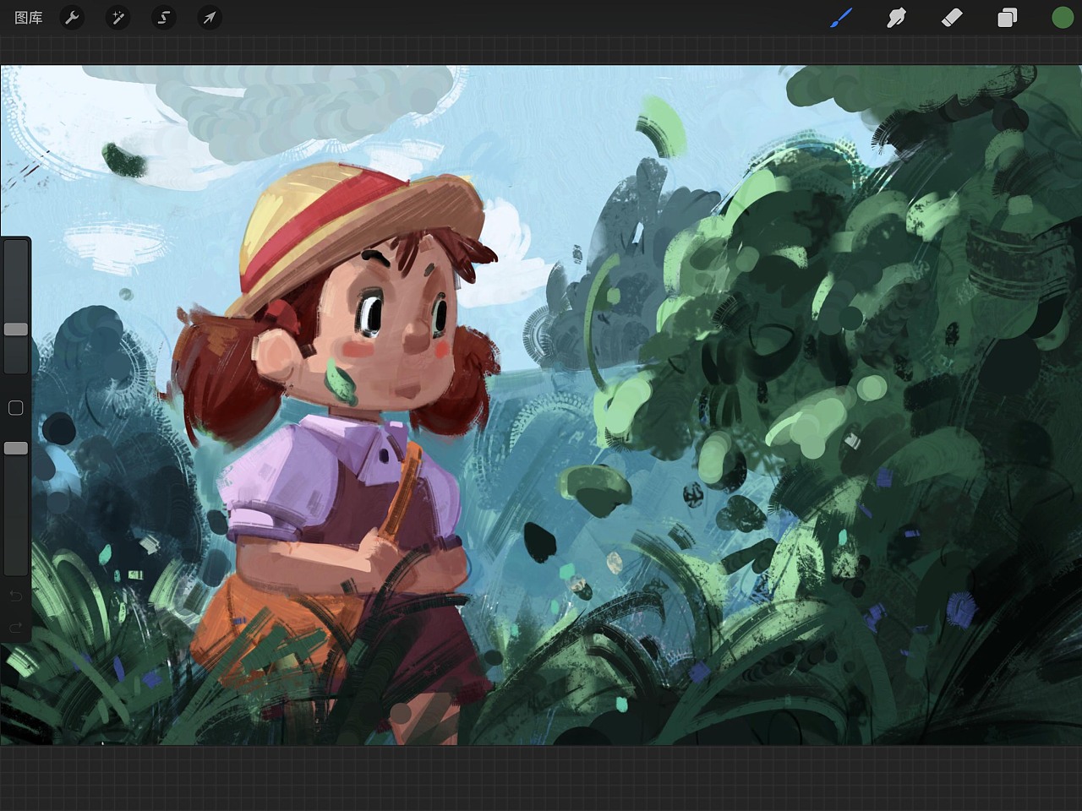This screenshot has height=811, width=1082.
Task: Open the Actions wrench menu
Action: [x=73, y=18]
